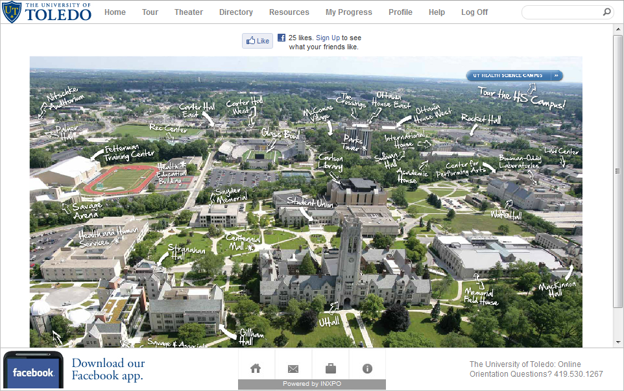Open the Directory menu
624x391 pixels.
click(x=236, y=12)
